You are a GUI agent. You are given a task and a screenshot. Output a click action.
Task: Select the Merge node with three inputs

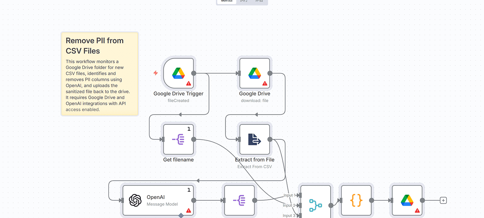tap(316, 205)
